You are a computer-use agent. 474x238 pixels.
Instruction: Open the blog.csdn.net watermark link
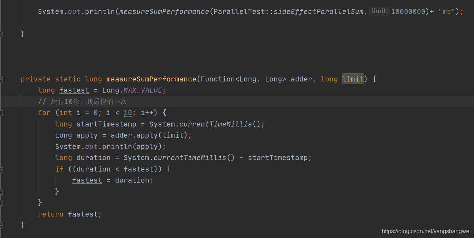(426, 232)
